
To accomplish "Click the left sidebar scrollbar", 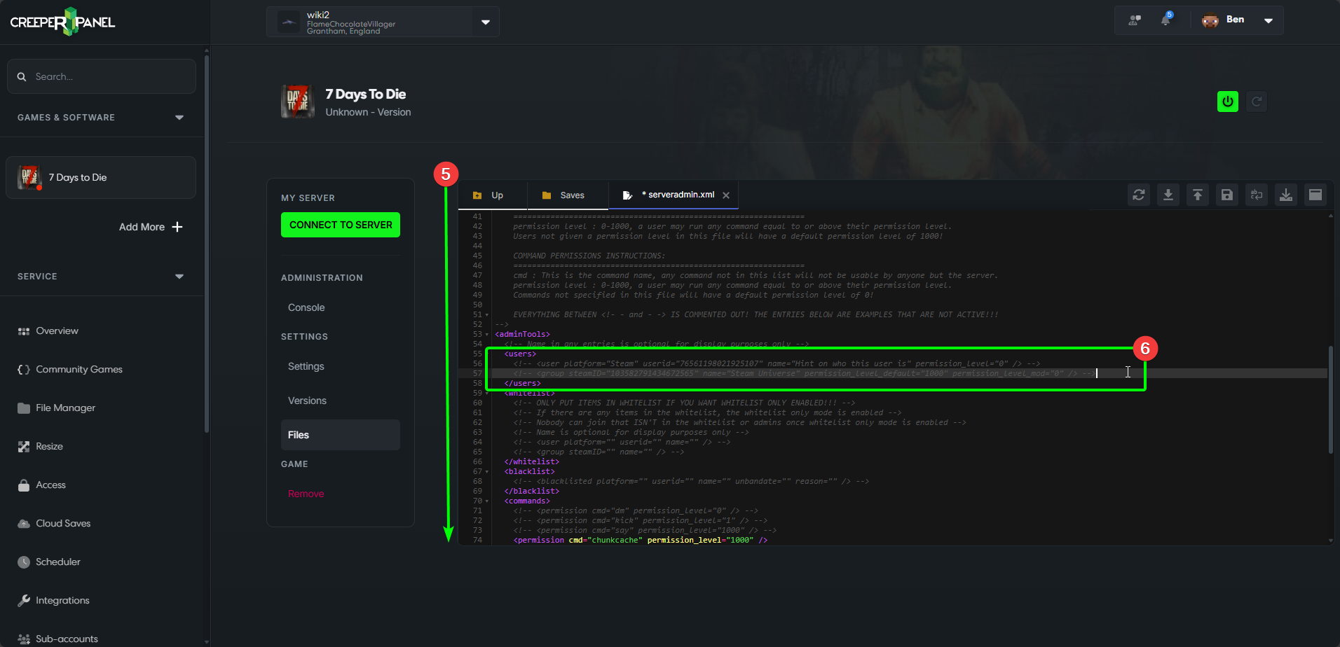I will coord(206,244).
